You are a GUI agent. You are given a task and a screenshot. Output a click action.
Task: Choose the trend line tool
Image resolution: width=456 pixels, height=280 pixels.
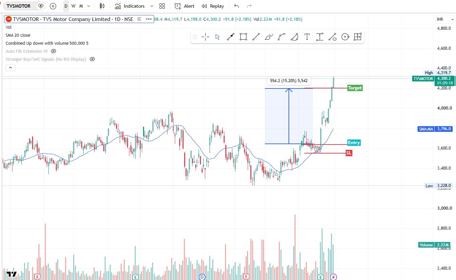pos(256,37)
